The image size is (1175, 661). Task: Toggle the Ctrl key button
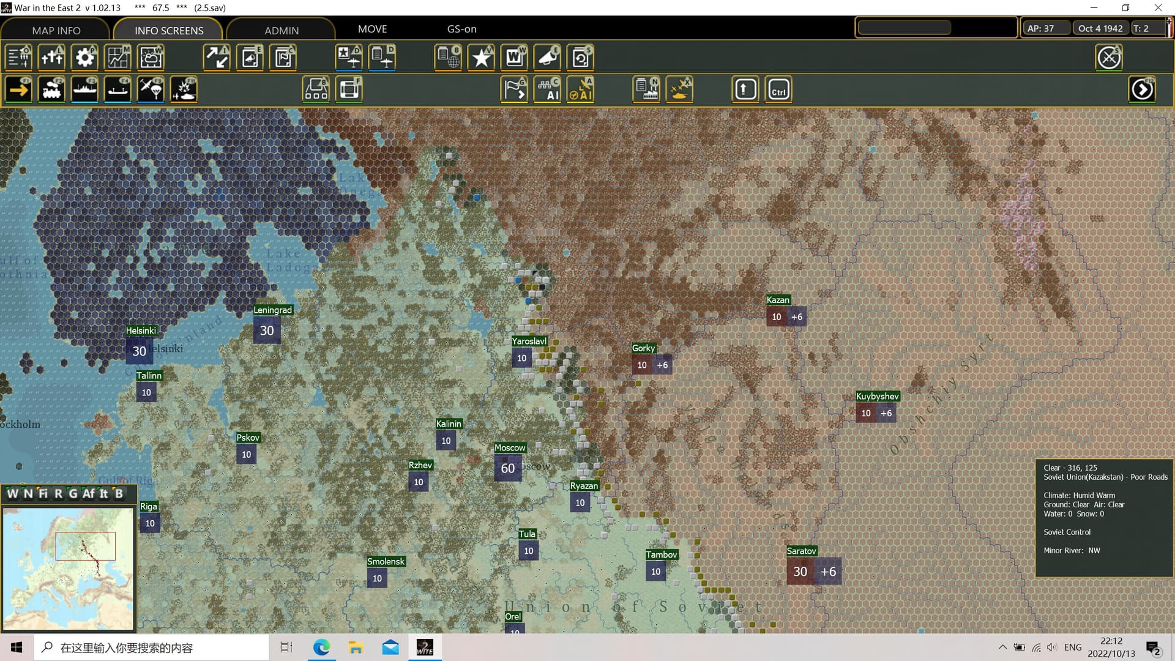(x=778, y=90)
